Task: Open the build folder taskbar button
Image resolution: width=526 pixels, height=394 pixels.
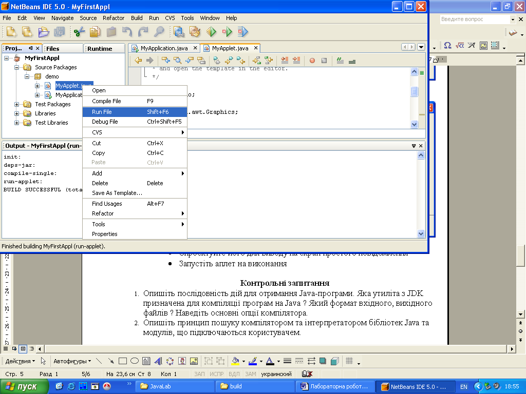Action: (x=255, y=386)
